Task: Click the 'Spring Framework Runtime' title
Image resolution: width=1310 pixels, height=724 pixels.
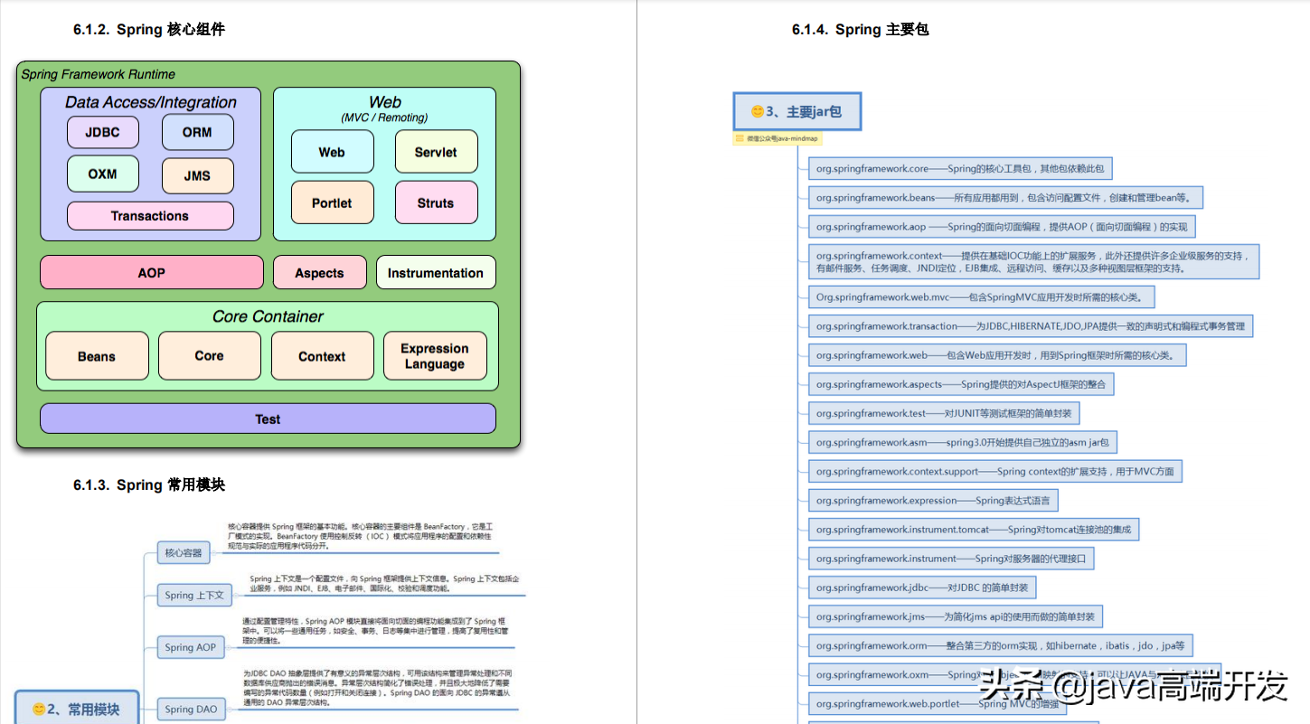Action: pyautogui.click(x=99, y=74)
